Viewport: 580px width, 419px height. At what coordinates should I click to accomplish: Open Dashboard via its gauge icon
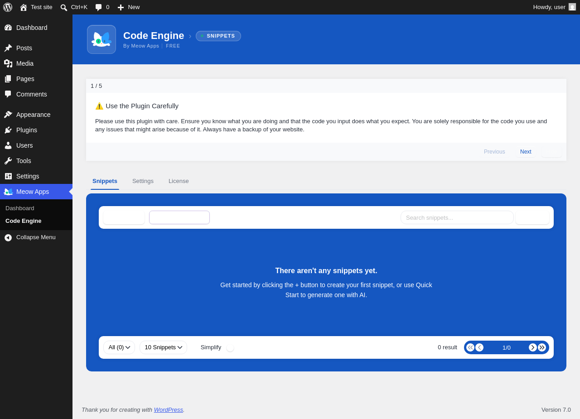(x=8, y=28)
